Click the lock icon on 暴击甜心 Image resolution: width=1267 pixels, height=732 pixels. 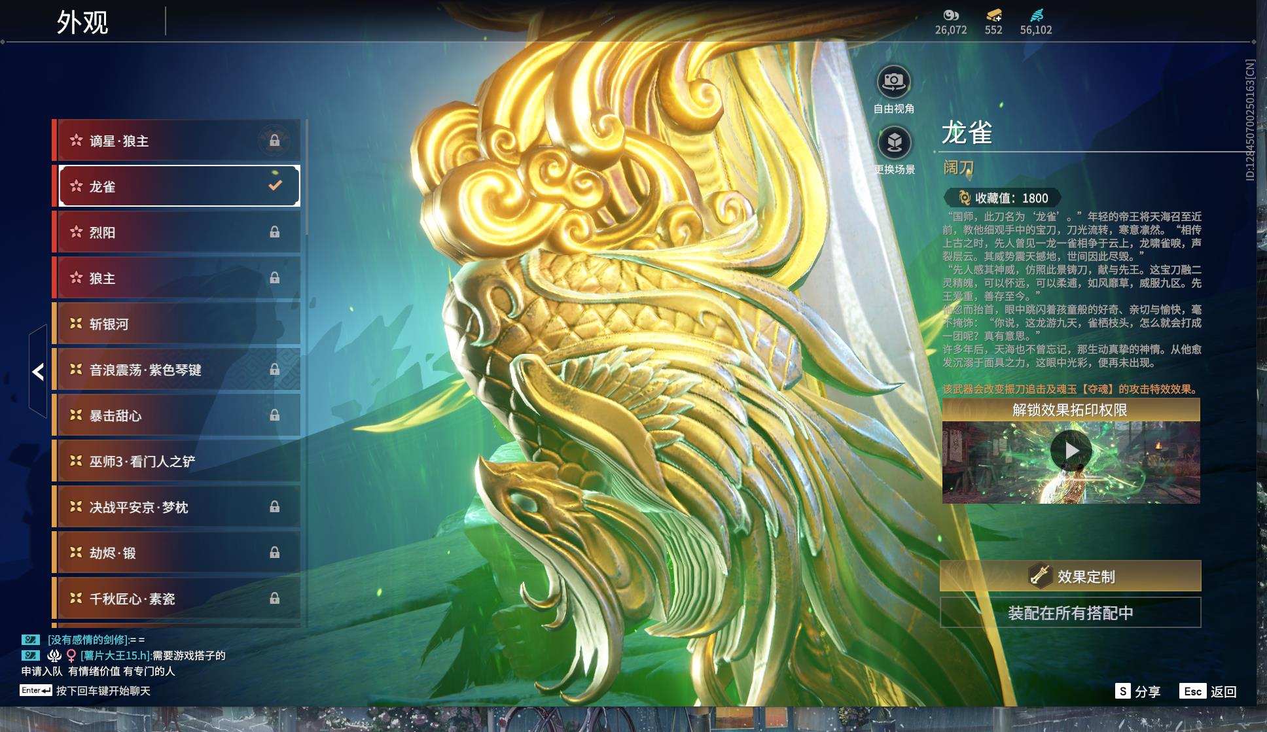[275, 415]
